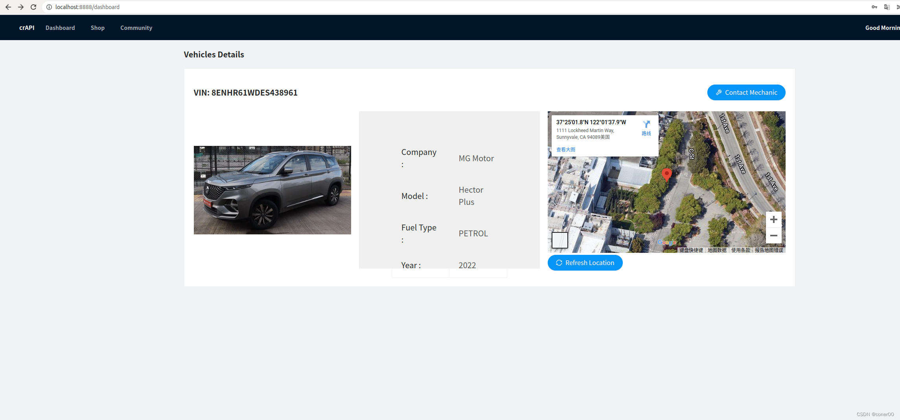Open the translate page icon

(x=887, y=7)
